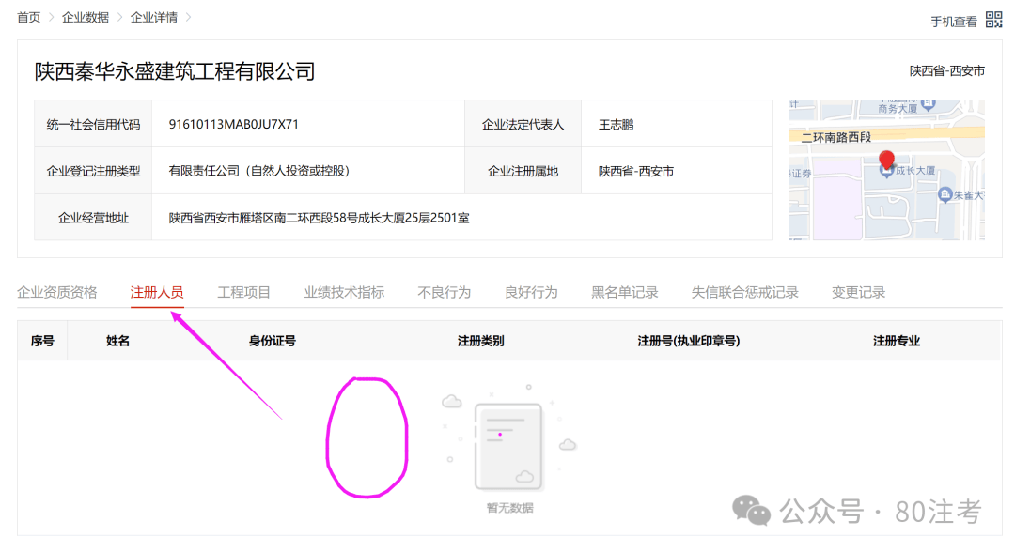View the 不良行为 tab
1015x552 pixels.
445,292
